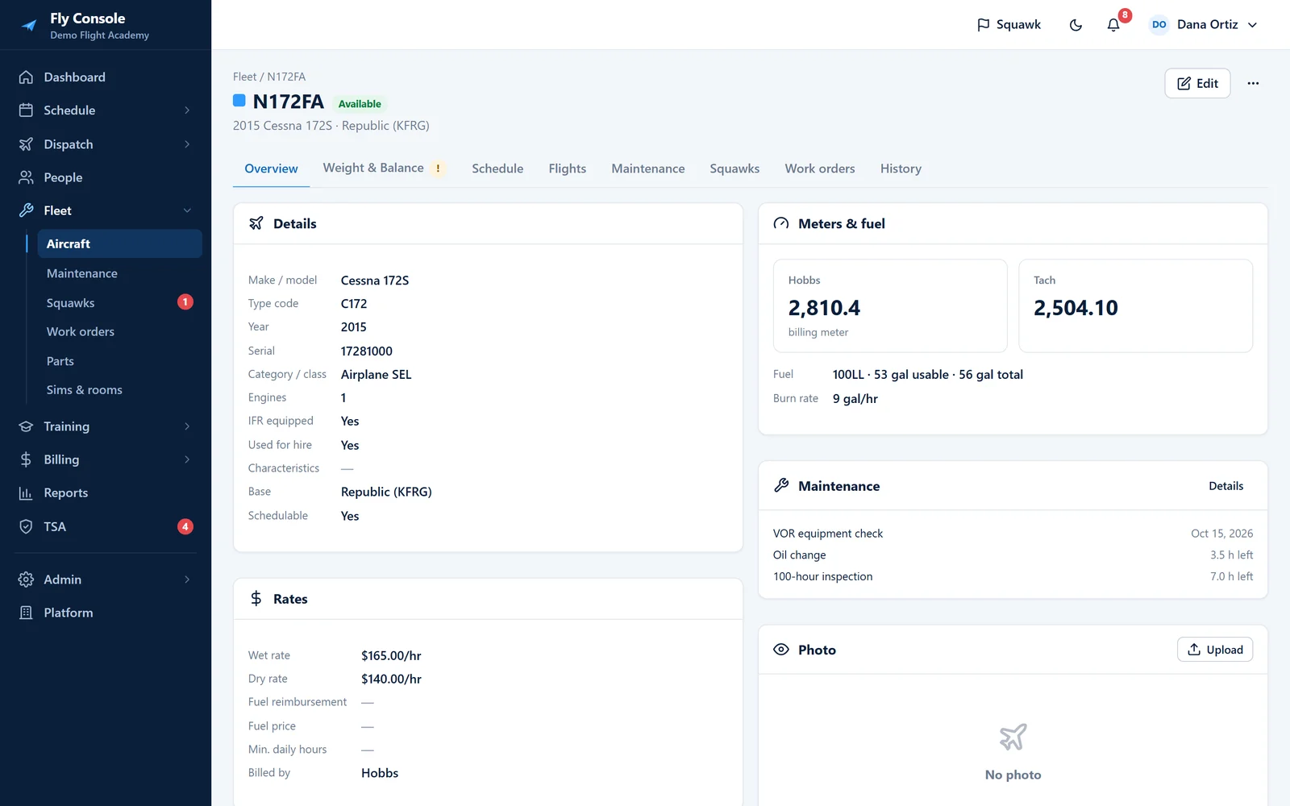This screenshot has height=806, width=1290.
Task: Open Parts in the sidebar
Action: [119, 361]
